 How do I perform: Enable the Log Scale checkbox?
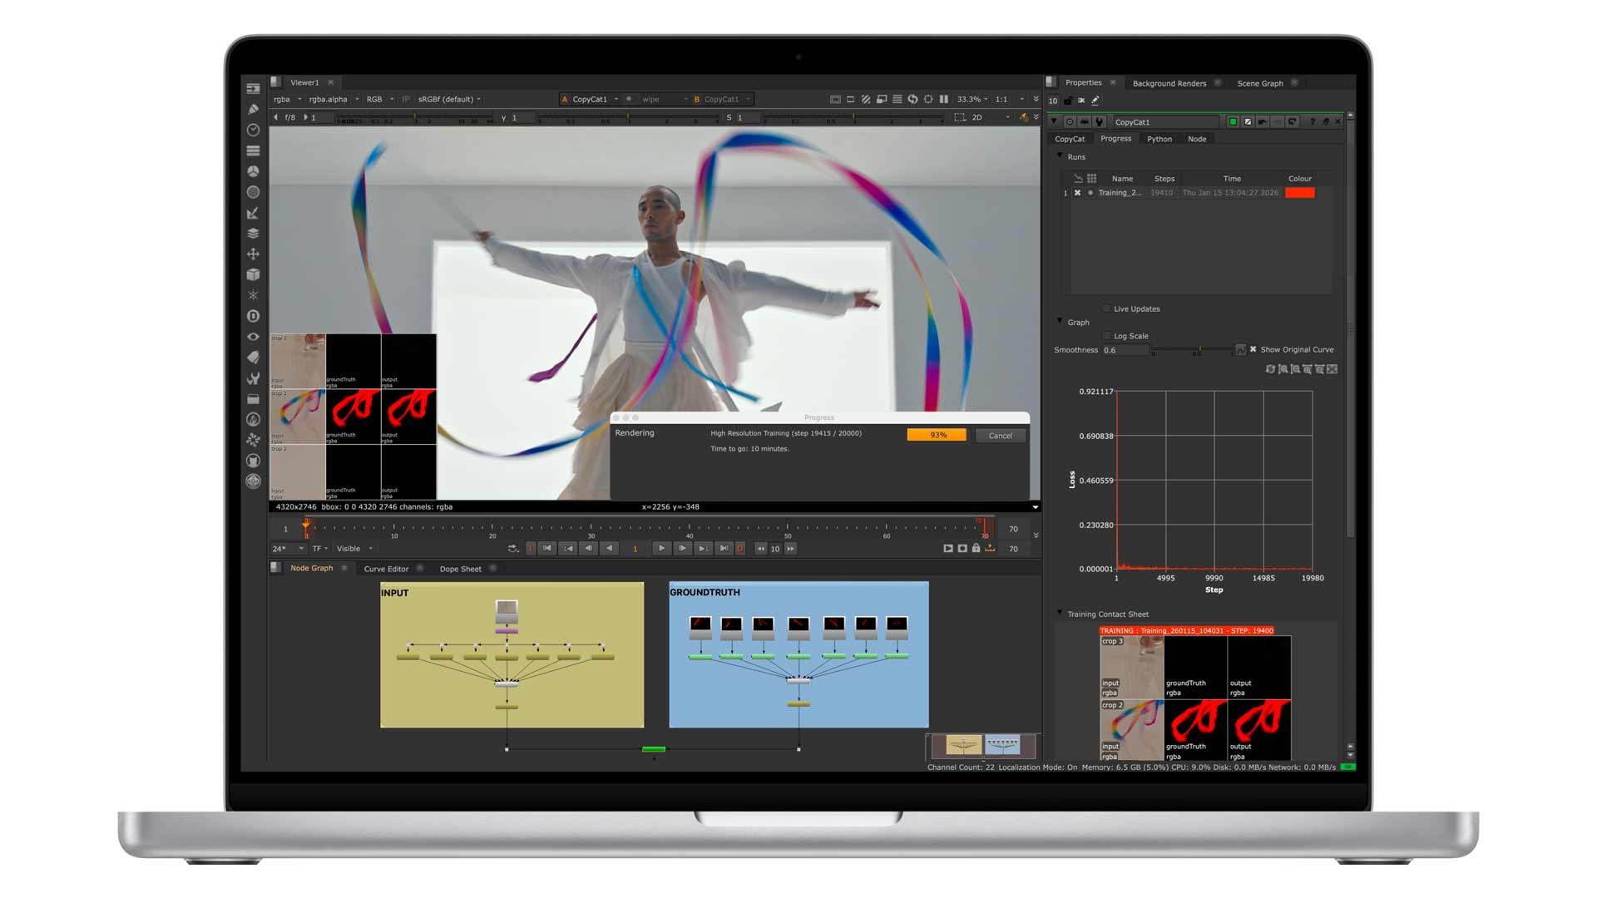pyautogui.click(x=1106, y=336)
